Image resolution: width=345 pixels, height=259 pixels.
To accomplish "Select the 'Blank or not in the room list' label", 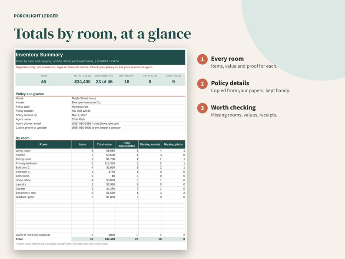I will coord(33,235).
